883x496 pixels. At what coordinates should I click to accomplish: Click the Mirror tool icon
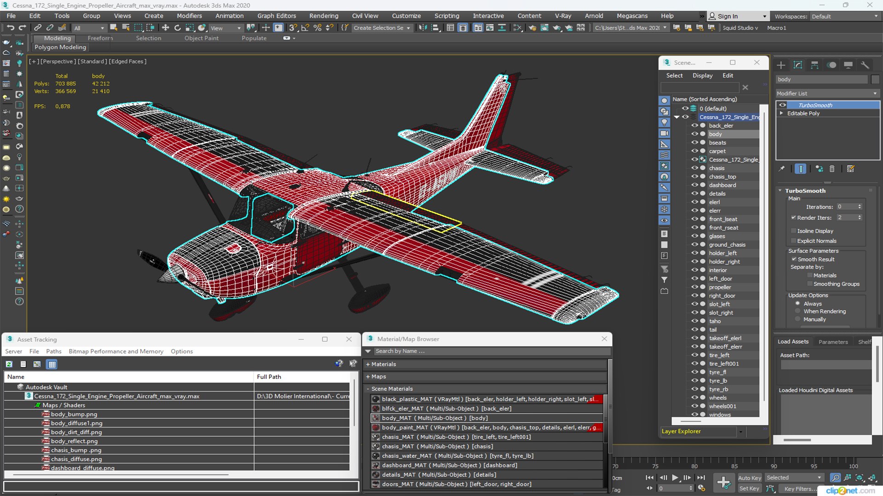coord(423,28)
